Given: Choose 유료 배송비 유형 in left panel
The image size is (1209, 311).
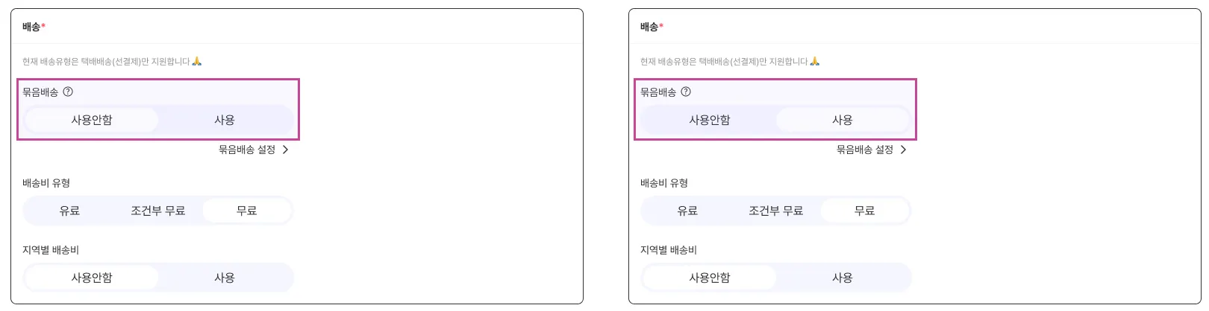Looking at the screenshot, I should click(69, 211).
